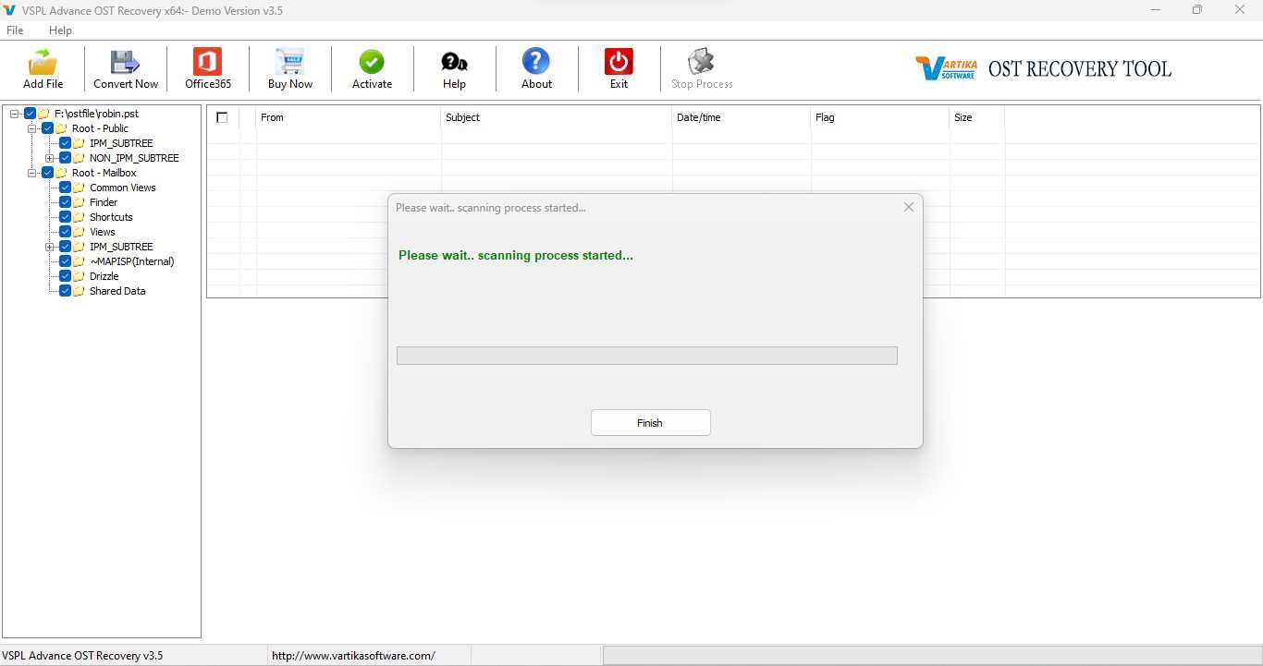The width and height of the screenshot is (1263, 666).
Task: Select the Finder folder icon
Action: coord(79,202)
